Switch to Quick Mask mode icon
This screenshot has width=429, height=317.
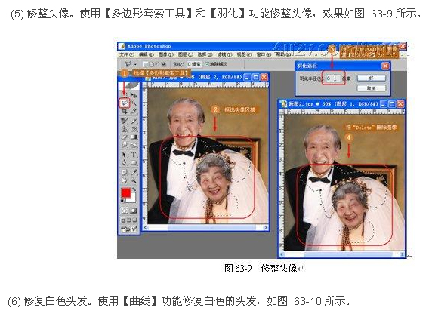coord(134,211)
